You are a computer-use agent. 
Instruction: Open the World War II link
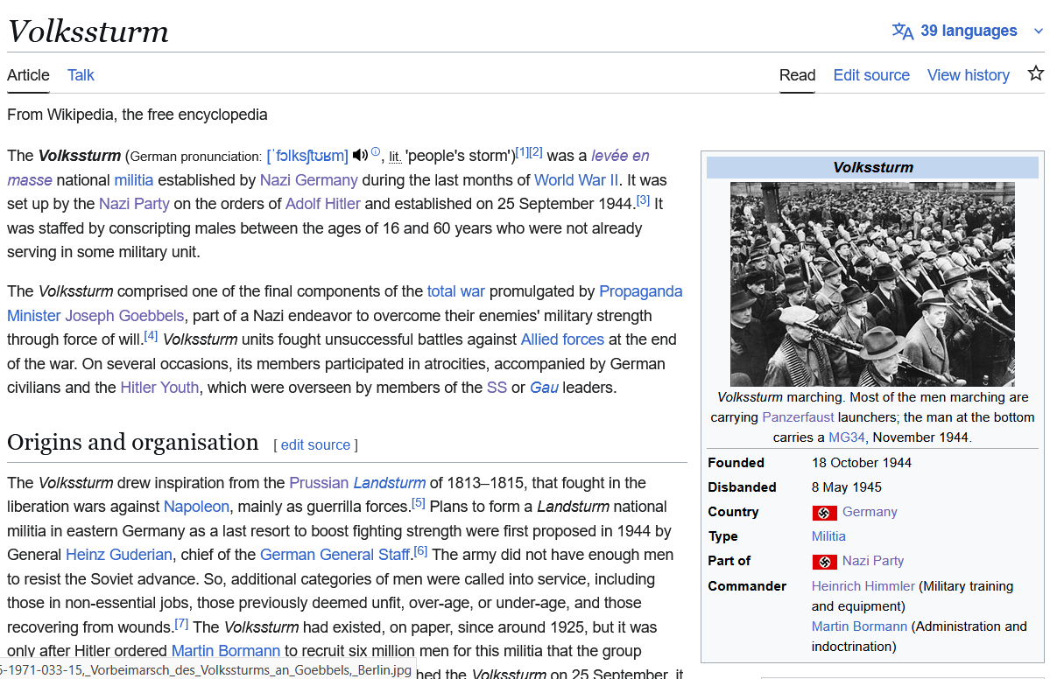[x=576, y=180]
